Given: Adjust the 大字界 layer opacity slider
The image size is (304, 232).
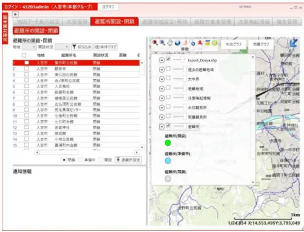Looking at the screenshot, I should [x=179, y=79].
